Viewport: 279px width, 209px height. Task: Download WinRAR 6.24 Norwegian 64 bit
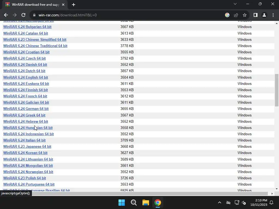pos(28,172)
